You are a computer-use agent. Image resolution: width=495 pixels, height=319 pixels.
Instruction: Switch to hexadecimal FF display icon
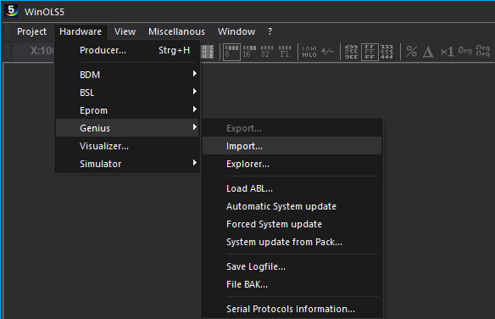pyautogui.click(x=370, y=52)
